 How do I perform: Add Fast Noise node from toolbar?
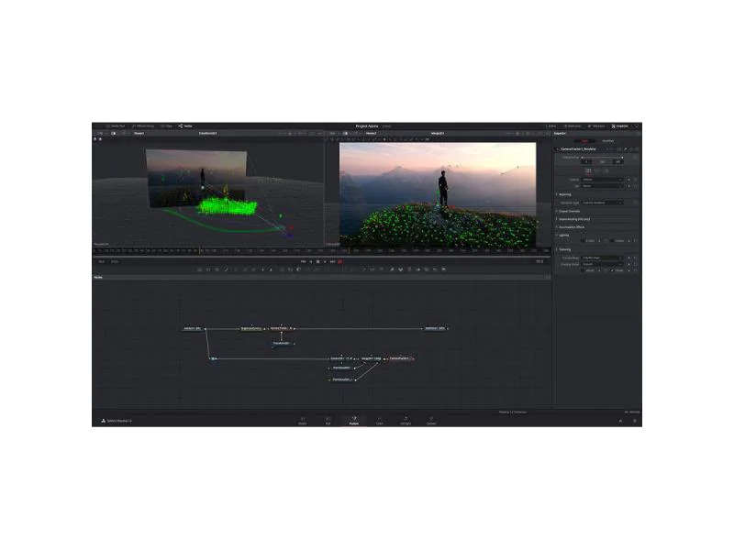208,269
